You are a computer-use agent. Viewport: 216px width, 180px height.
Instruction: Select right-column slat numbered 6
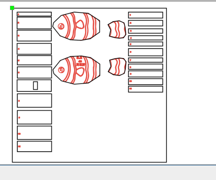146,52
